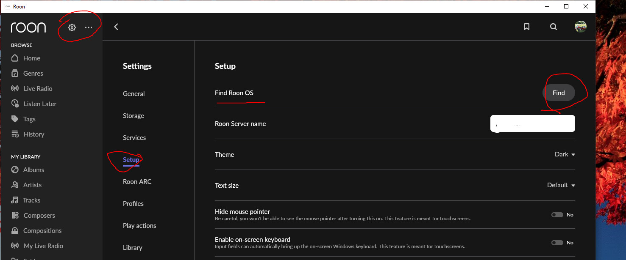Open History in the sidebar
This screenshot has width=626, height=260.
(34, 134)
